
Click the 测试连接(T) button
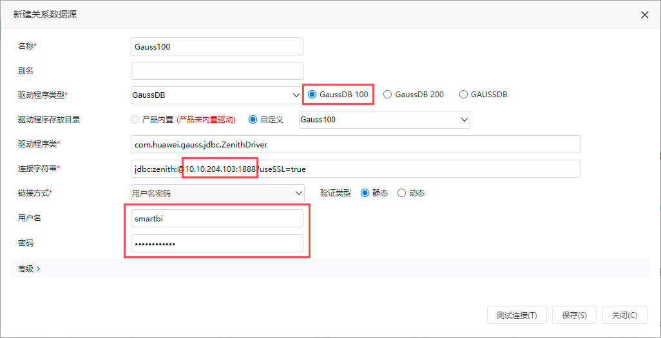(x=517, y=315)
